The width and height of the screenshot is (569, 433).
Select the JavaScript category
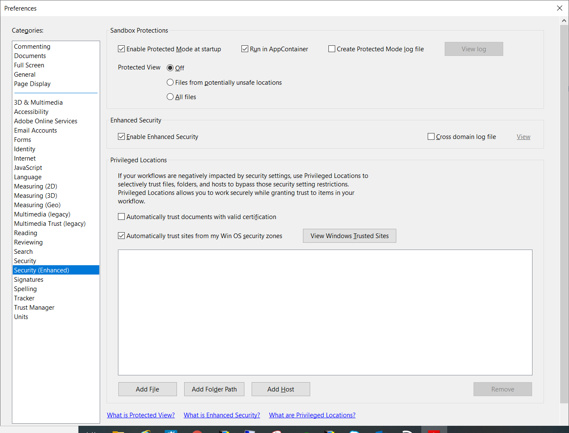coord(28,167)
